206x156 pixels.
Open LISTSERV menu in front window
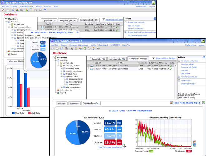115,45
